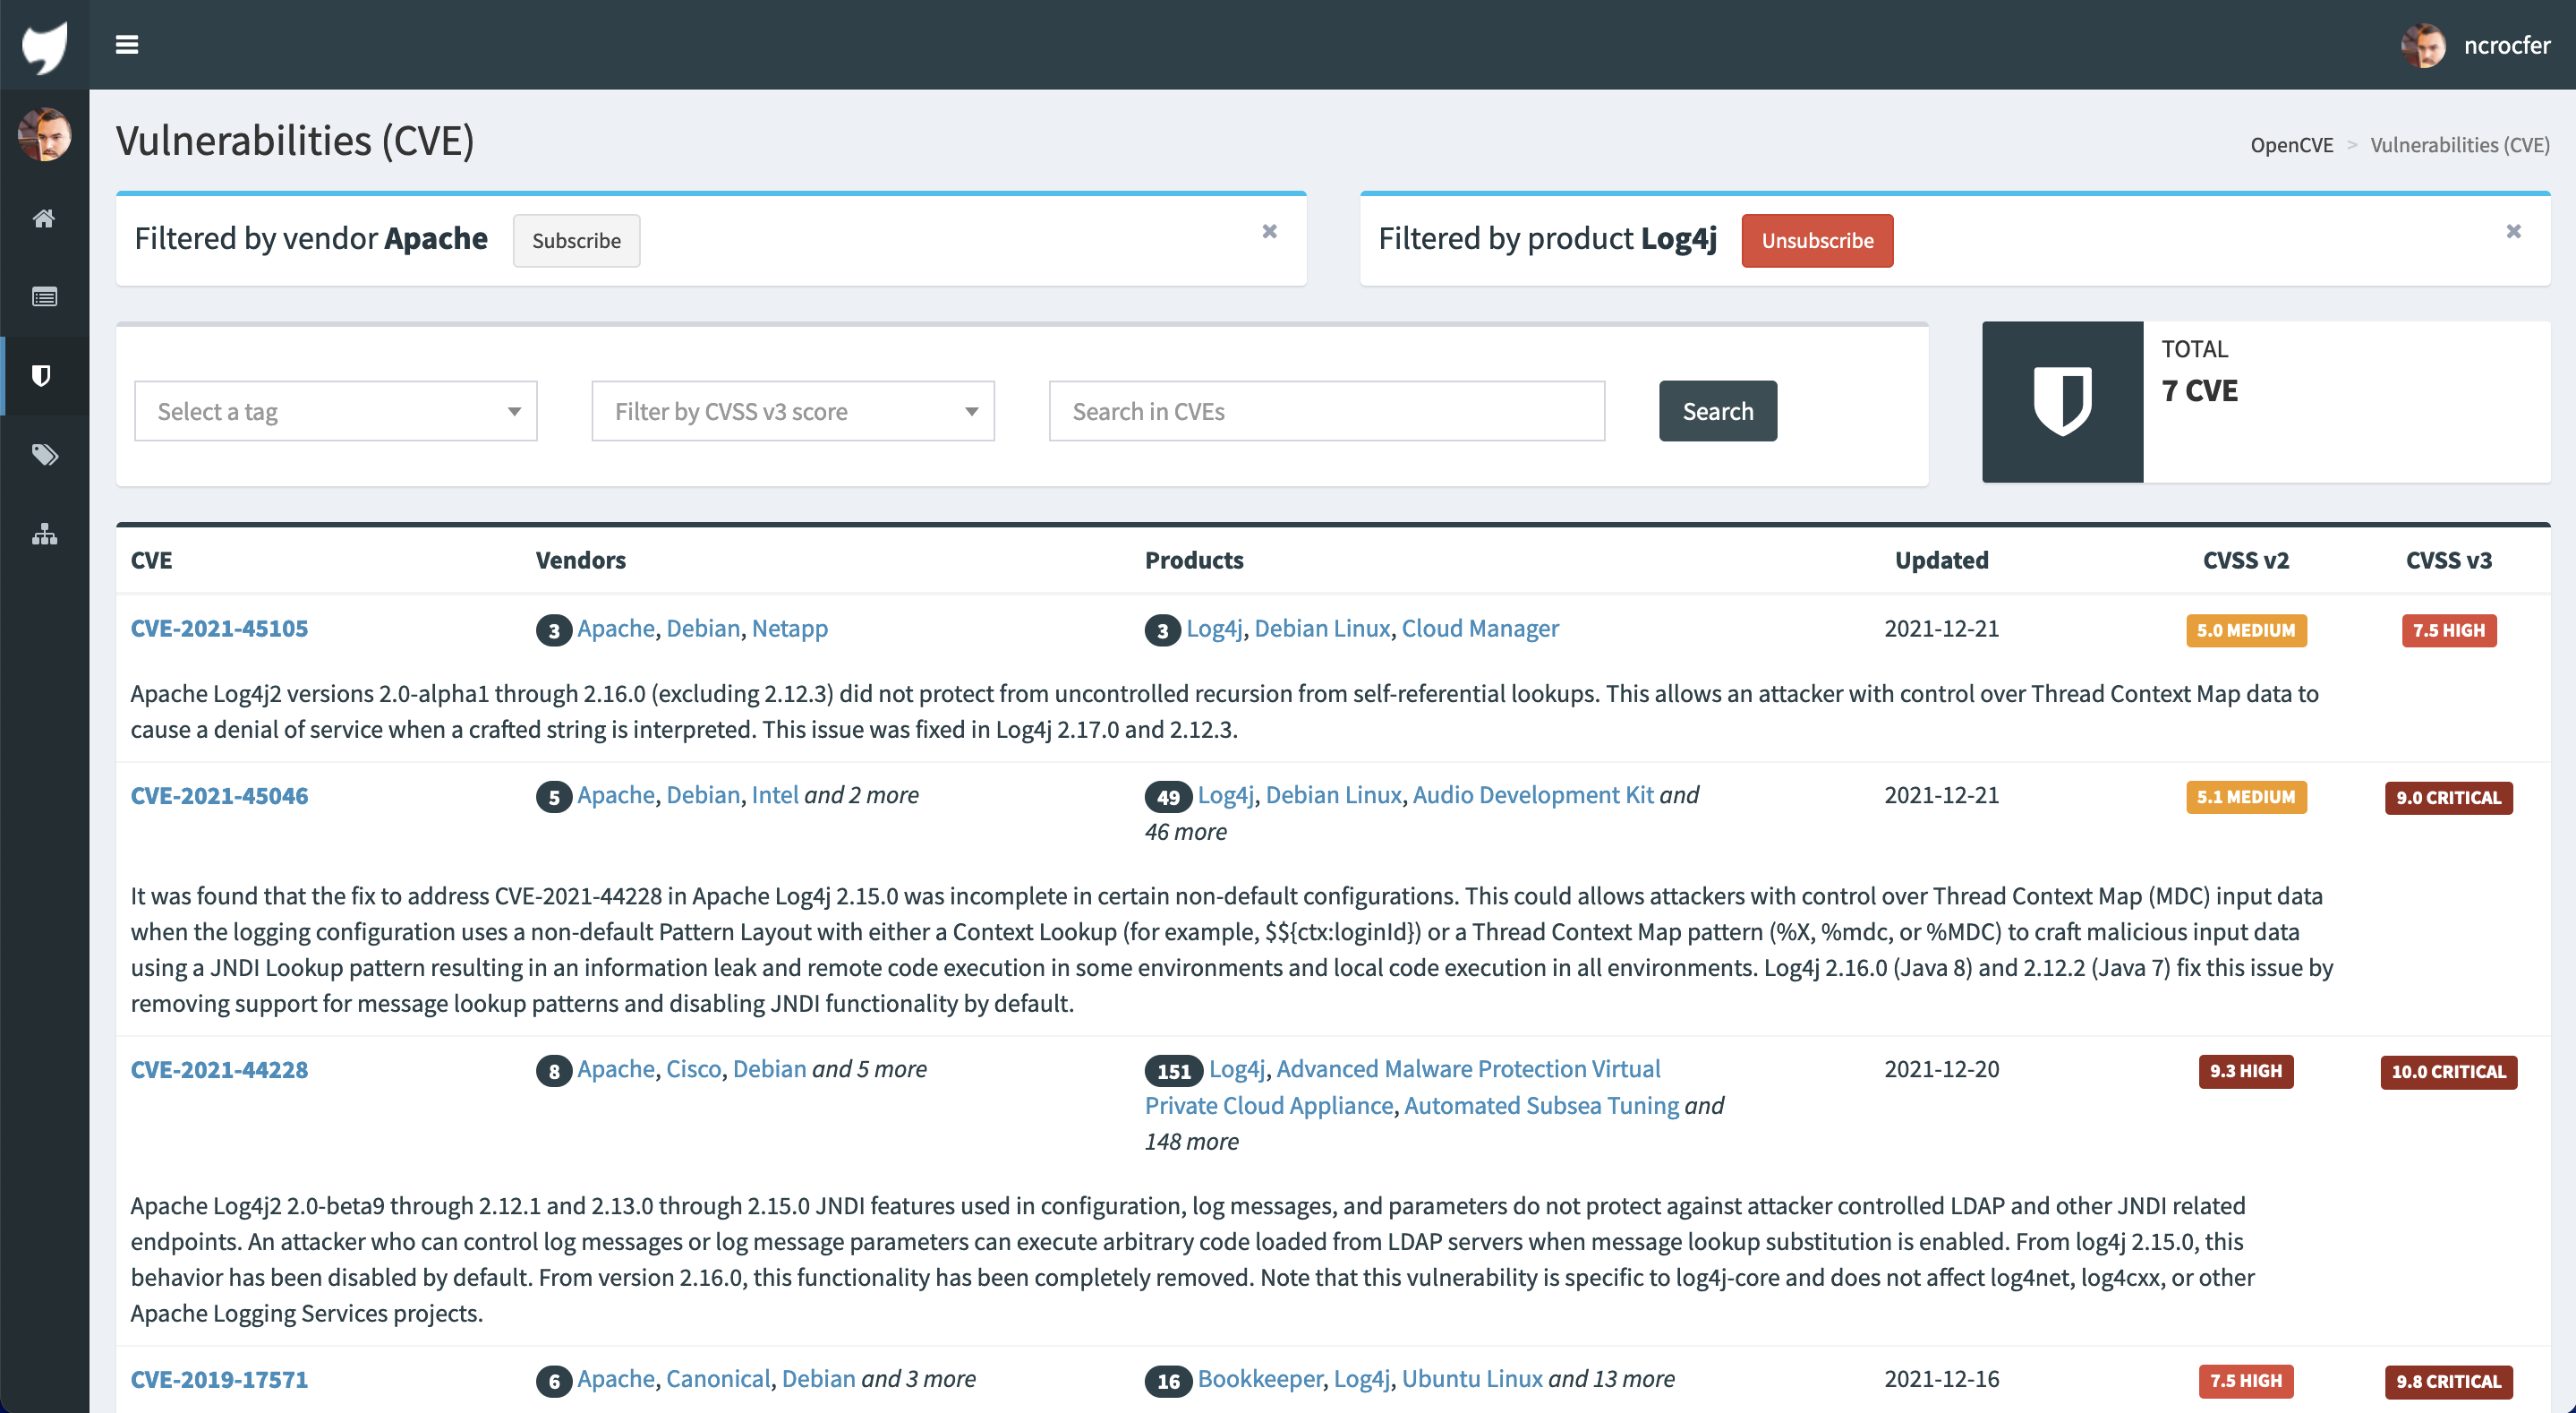
Task: Open the vendors hierarchy icon in sidebar
Action: pyautogui.click(x=44, y=535)
